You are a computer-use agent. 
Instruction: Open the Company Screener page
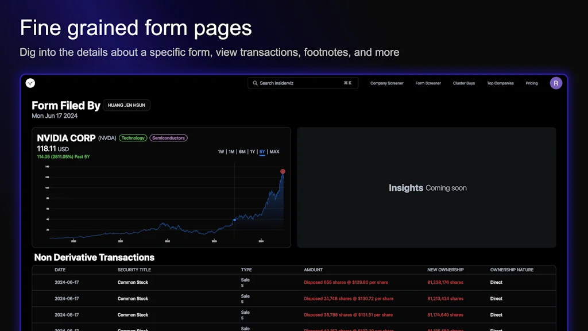pyautogui.click(x=386, y=83)
